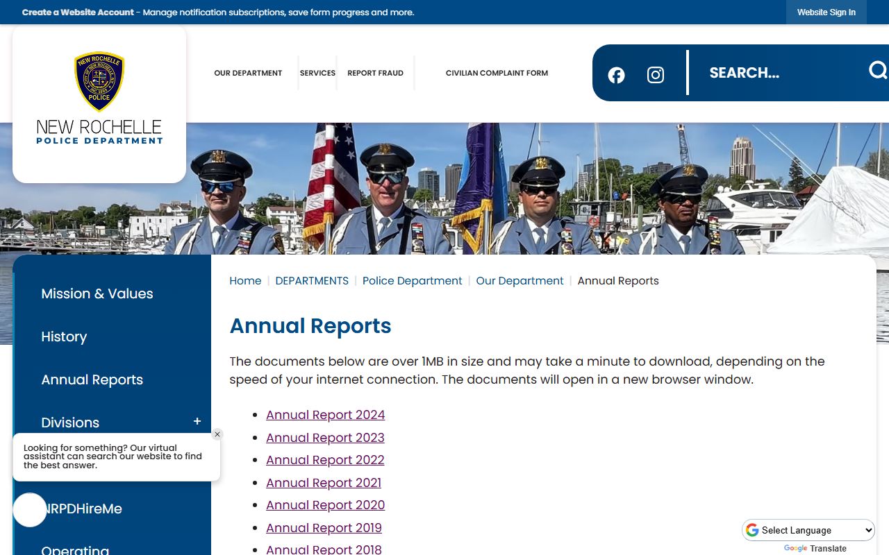Click the Website Sign In button

(826, 12)
